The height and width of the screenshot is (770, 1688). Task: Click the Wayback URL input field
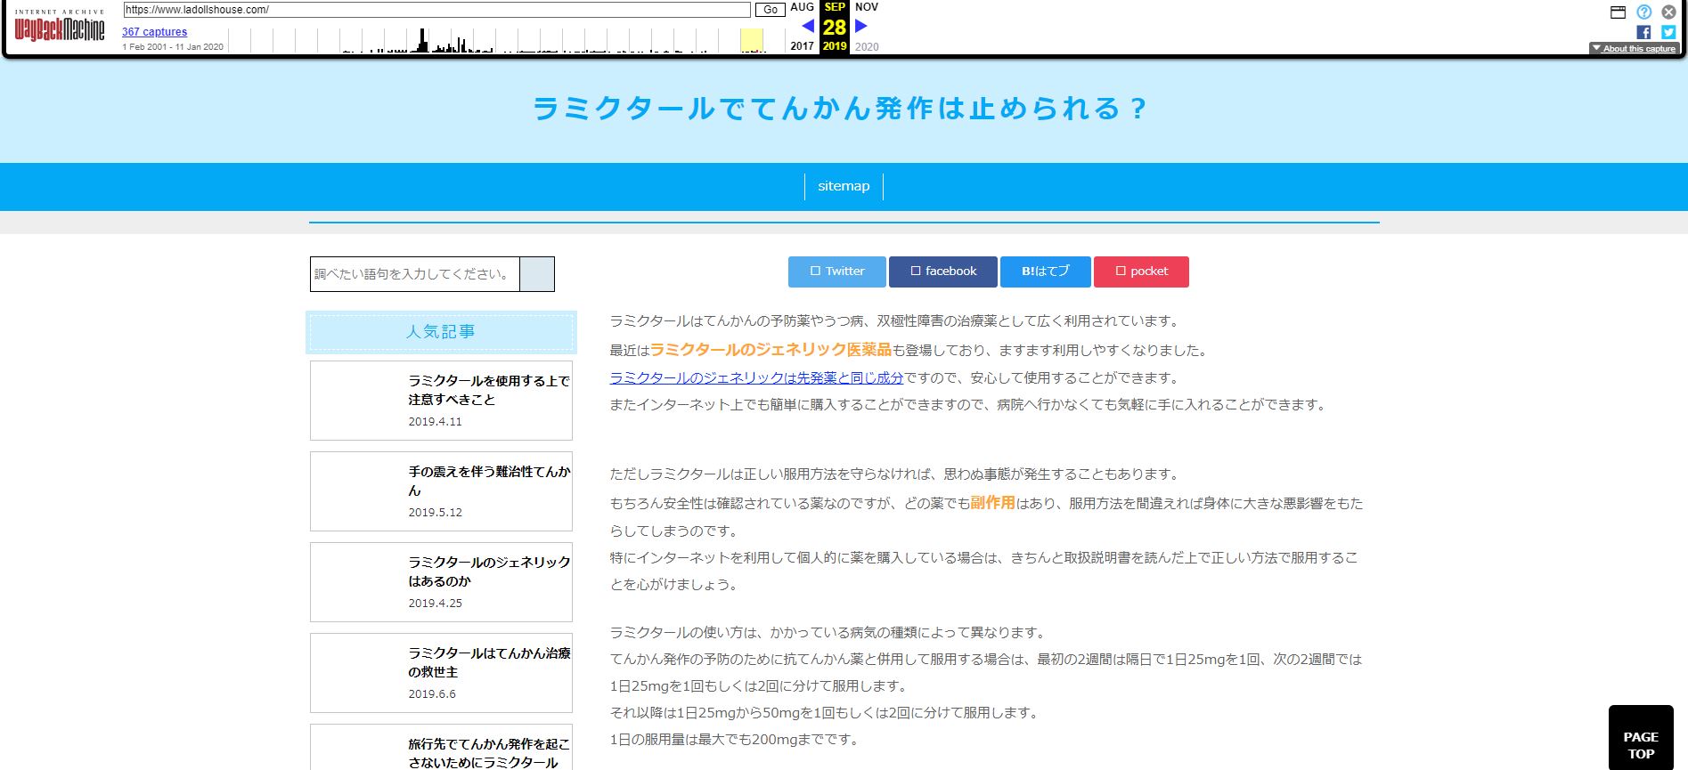pyautogui.click(x=436, y=10)
